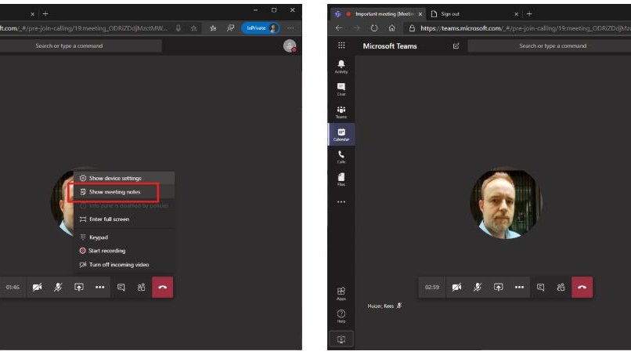Viewport: 631px width, 355px height.
Task: Show conversation in left meeting toolbar
Action: coord(121,288)
